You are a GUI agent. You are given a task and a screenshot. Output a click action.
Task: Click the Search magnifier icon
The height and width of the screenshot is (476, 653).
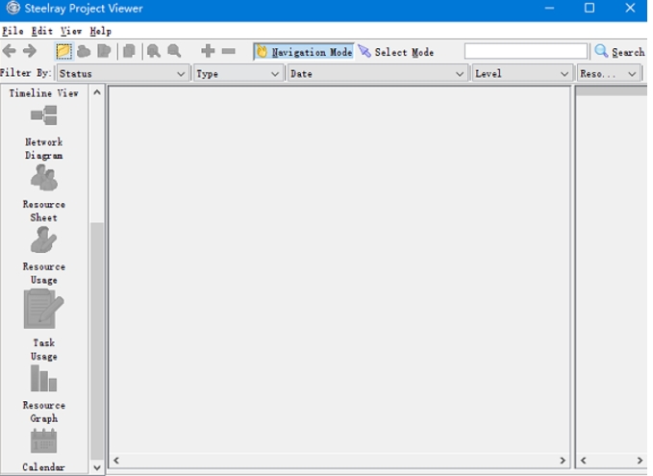coord(601,51)
